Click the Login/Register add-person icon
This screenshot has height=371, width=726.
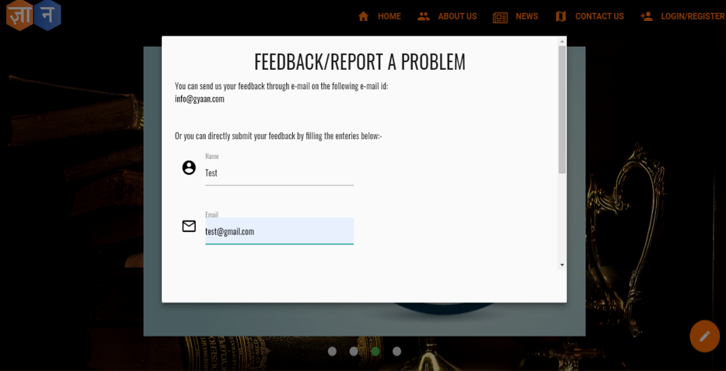point(646,16)
